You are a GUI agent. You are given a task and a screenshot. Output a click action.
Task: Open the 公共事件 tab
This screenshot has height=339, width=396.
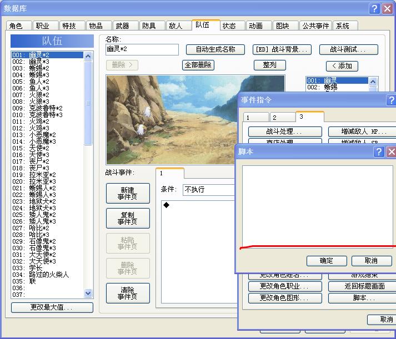(x=315, y=26)
